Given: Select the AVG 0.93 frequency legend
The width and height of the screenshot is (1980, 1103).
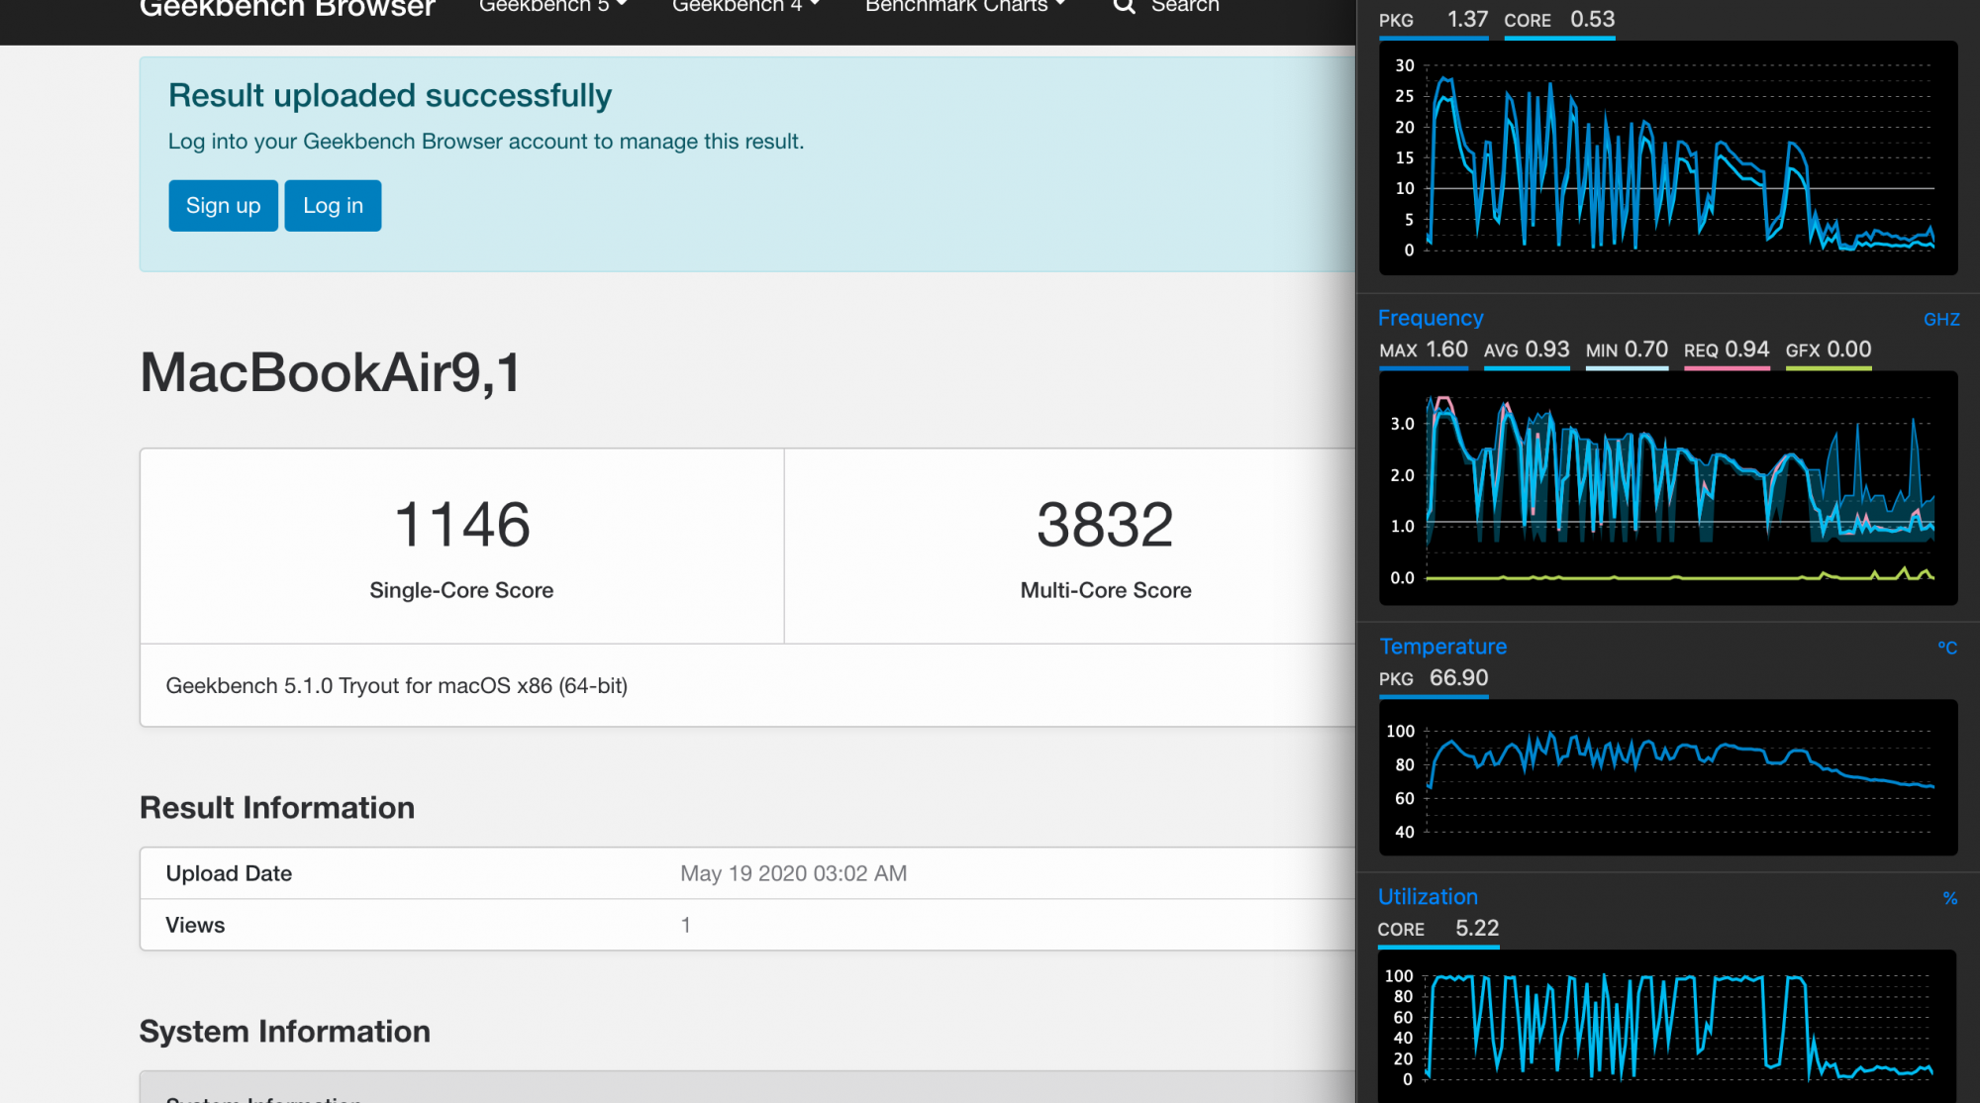Looking at the screenshot, I should pos(1526,351).
